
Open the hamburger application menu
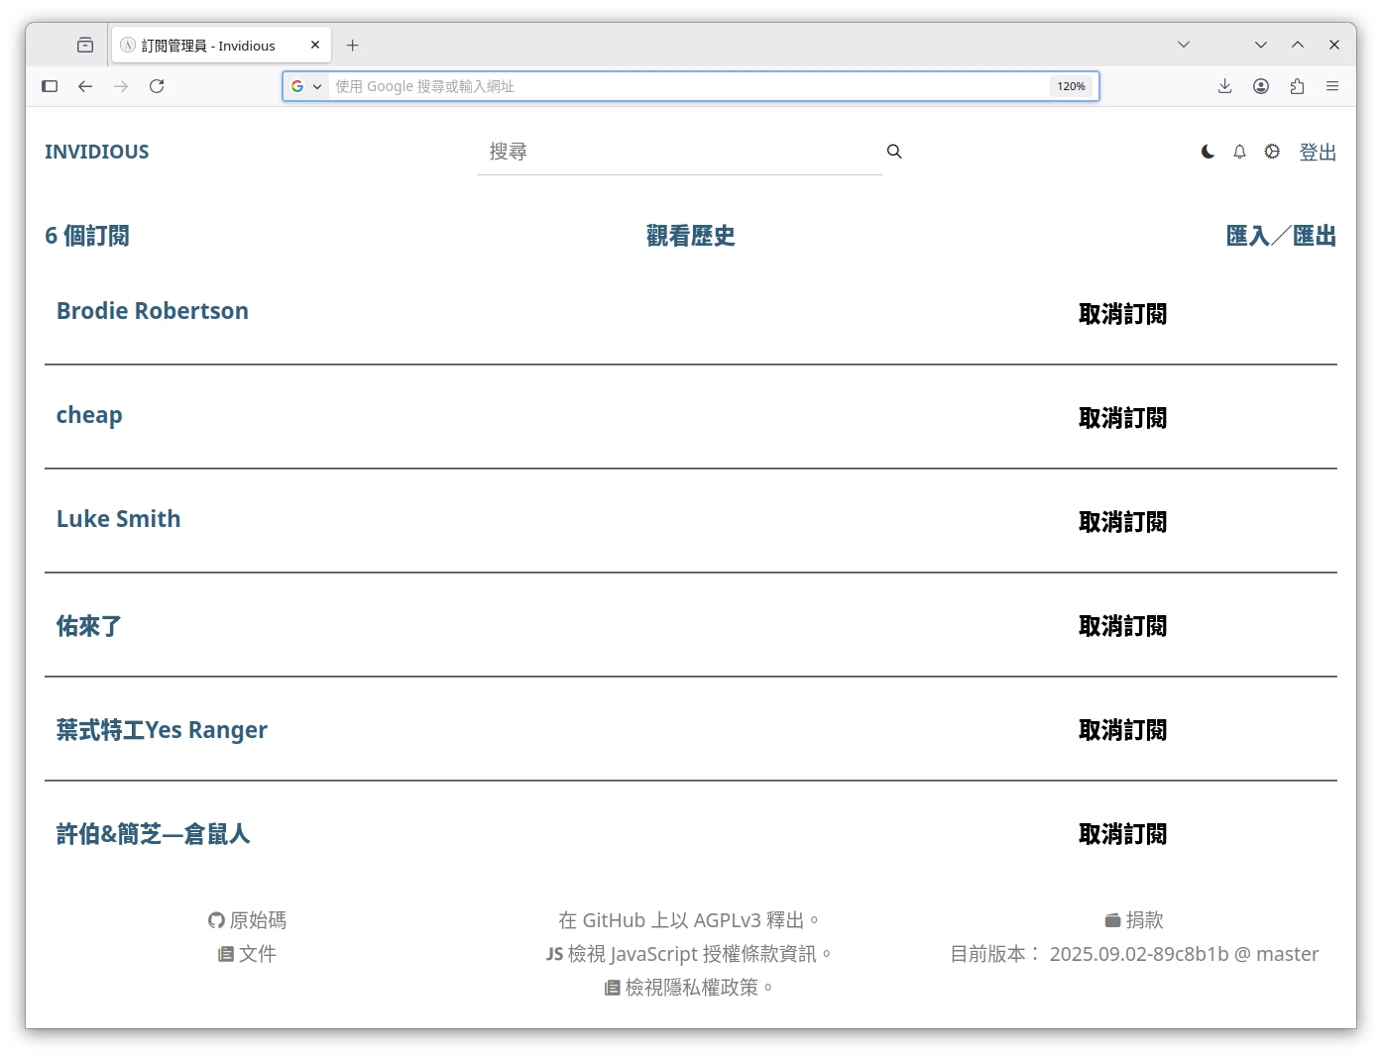pos(1332,86)
